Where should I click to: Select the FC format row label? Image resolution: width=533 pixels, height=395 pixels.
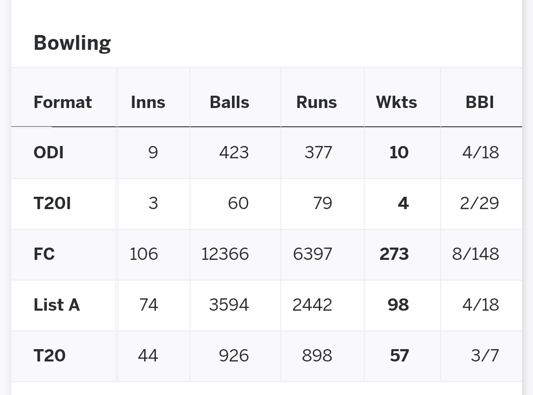[44, 254]
